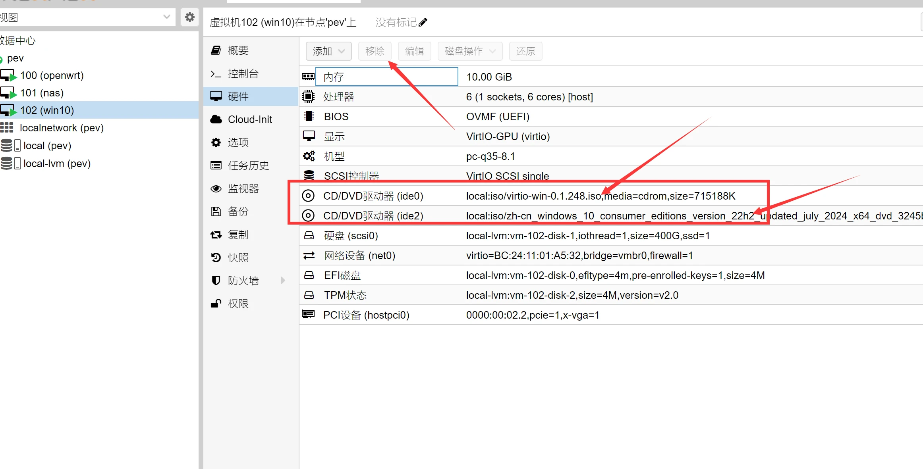Click the cogs icon beside 机型
This screenshot has height=469, width=923.
coord(309,156)
